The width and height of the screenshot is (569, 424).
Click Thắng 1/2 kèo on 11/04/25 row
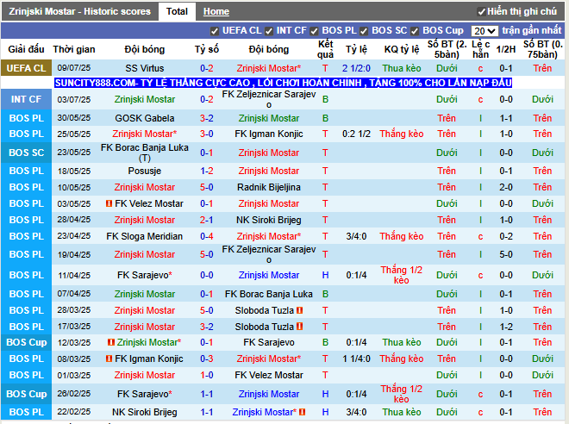[x=402, y=275]
